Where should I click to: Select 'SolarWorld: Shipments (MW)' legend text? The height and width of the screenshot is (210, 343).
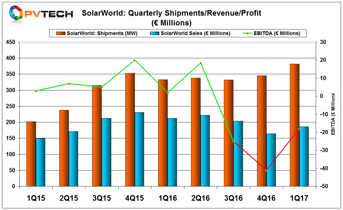(102, 33)
